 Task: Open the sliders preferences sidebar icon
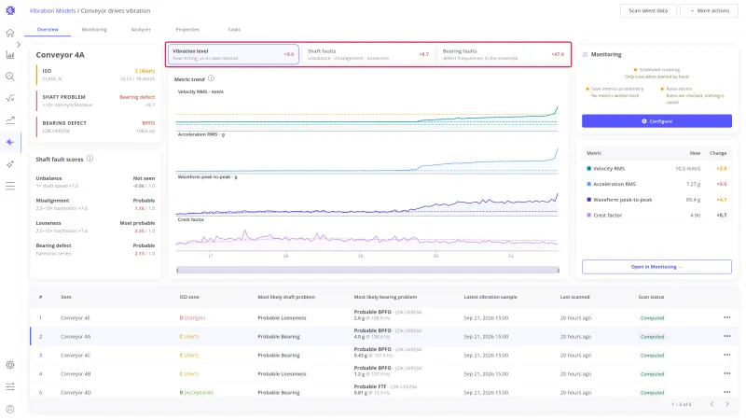[x=10, y=386]
